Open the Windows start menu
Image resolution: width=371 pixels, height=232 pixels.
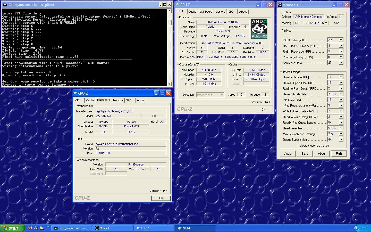(x=12, y=228)
